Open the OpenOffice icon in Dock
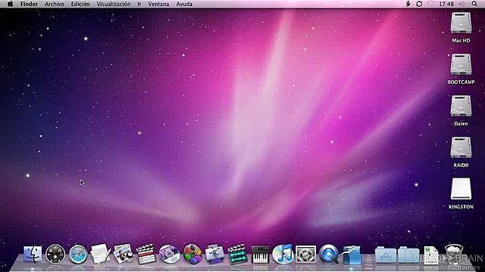Screen dimensions: 485x272 click(x=352, y=255)
